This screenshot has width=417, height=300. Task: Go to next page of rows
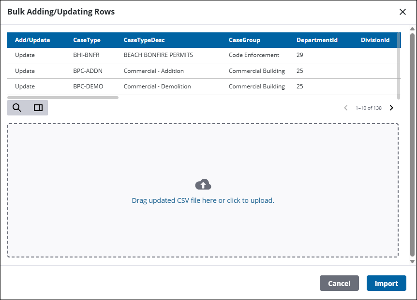[x=391, y=108]
